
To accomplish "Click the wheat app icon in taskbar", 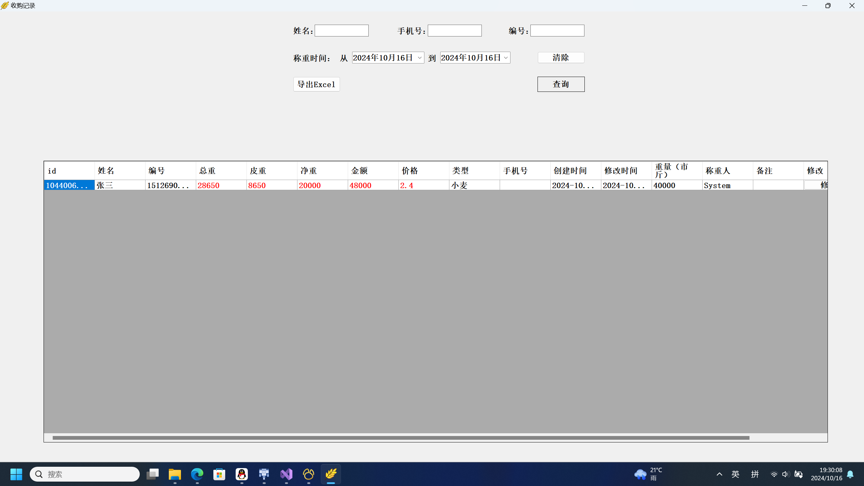I will point(331,474).
